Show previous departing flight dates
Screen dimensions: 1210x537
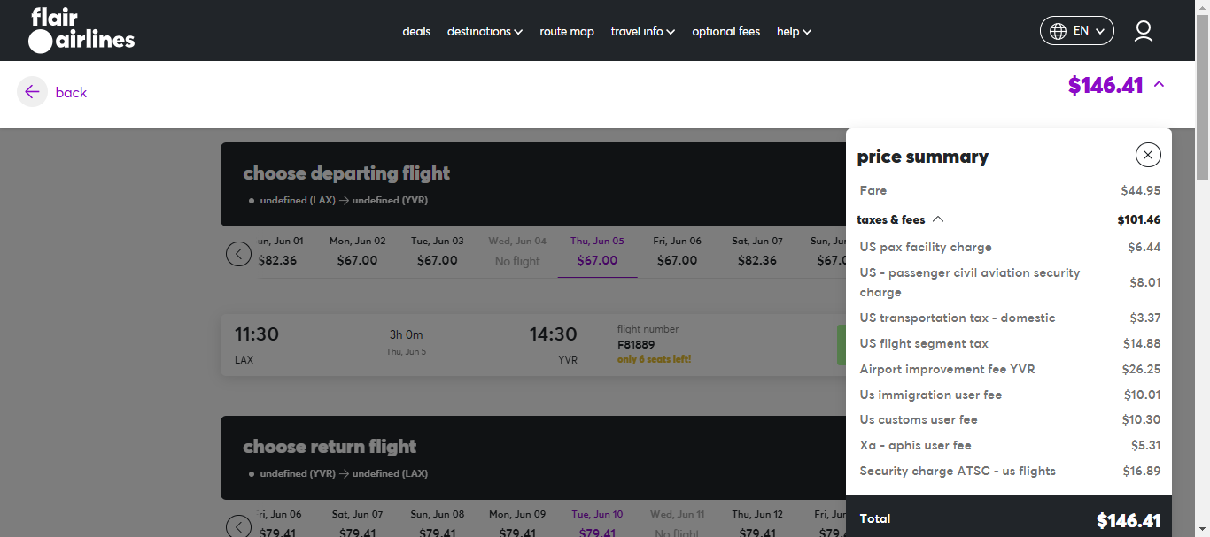coord(238,254)
